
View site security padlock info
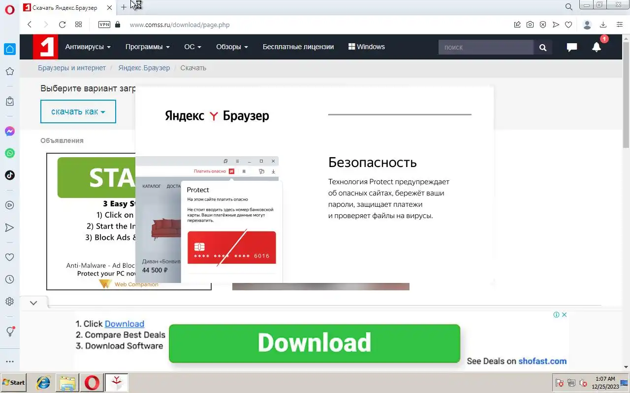click(x=117, y=25)
